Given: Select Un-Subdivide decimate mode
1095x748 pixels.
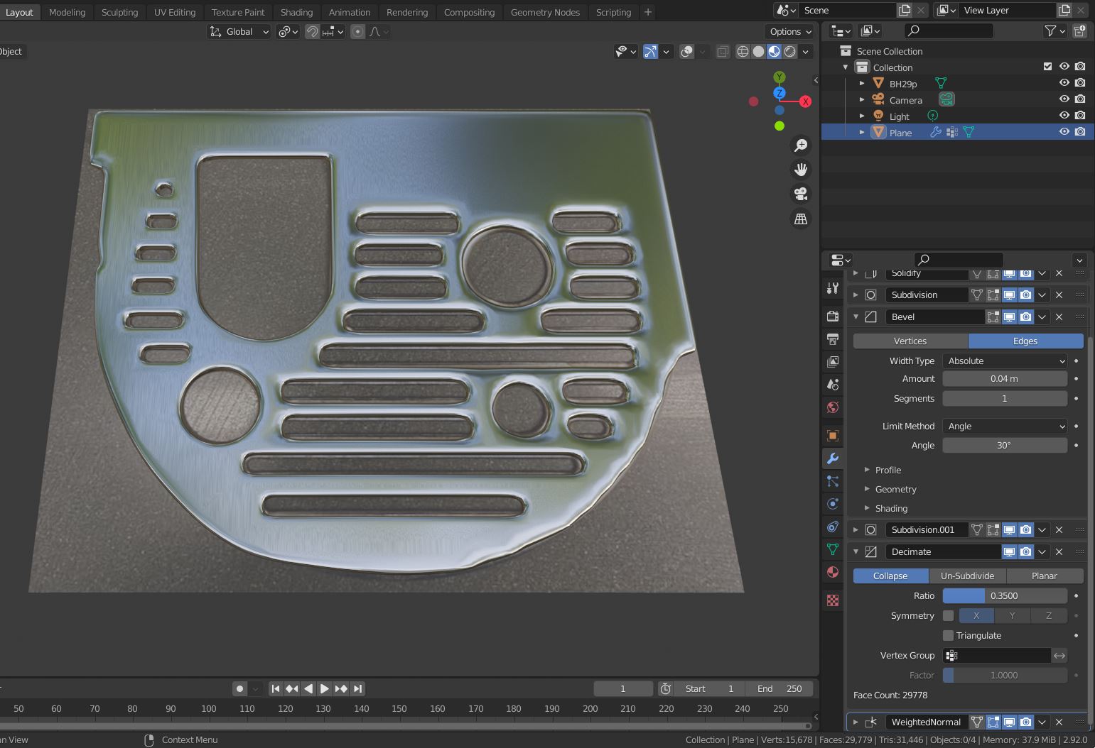Looking at the screenshot, I should coord(967,576).
